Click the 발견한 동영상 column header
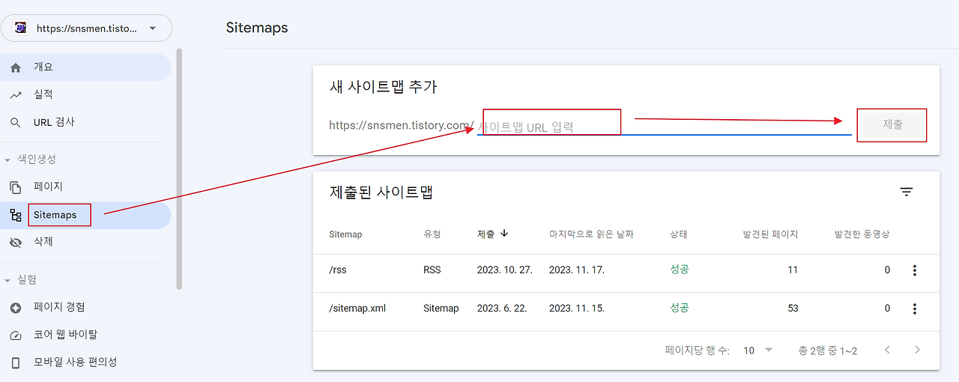The image size is (959, 382). (862, 234)
